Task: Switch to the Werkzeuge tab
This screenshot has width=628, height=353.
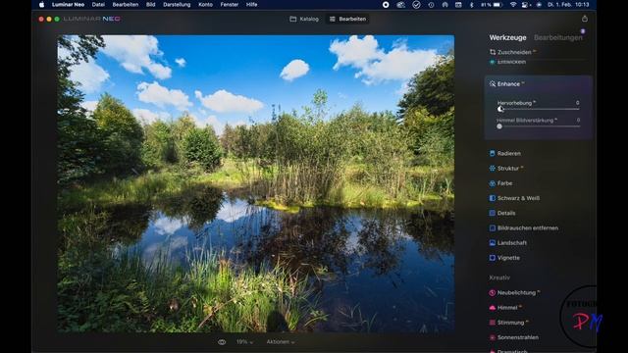Action: (x=507, y=37)
